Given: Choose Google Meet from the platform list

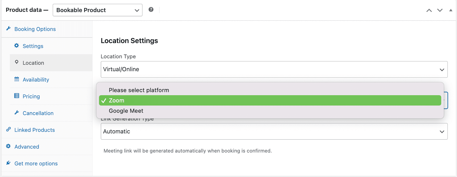Looking at the screenshot, I should point(270,111).
